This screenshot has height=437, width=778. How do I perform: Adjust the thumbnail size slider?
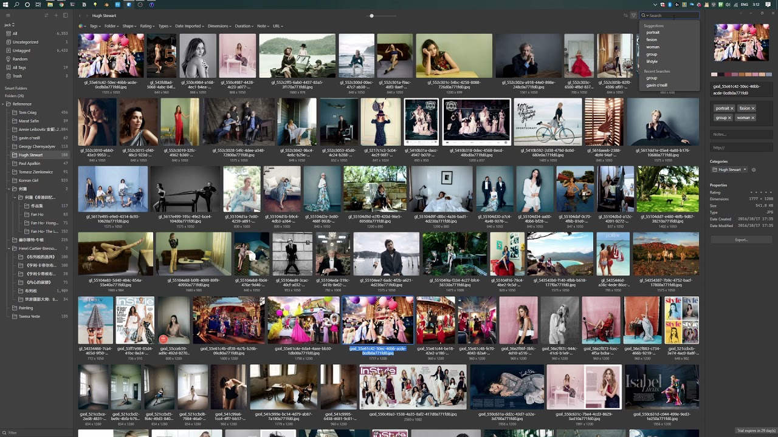372,16
